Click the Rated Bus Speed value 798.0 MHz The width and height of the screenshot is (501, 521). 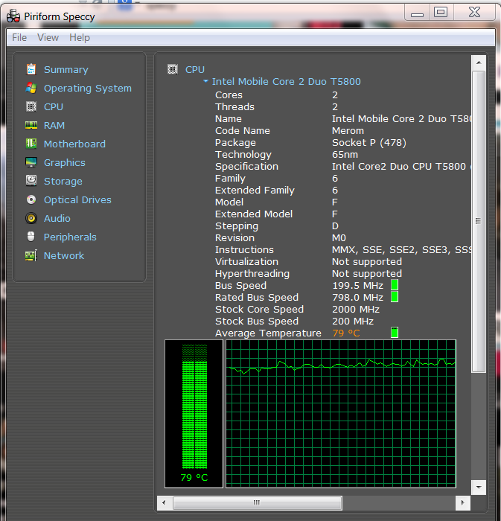(358, 298)
